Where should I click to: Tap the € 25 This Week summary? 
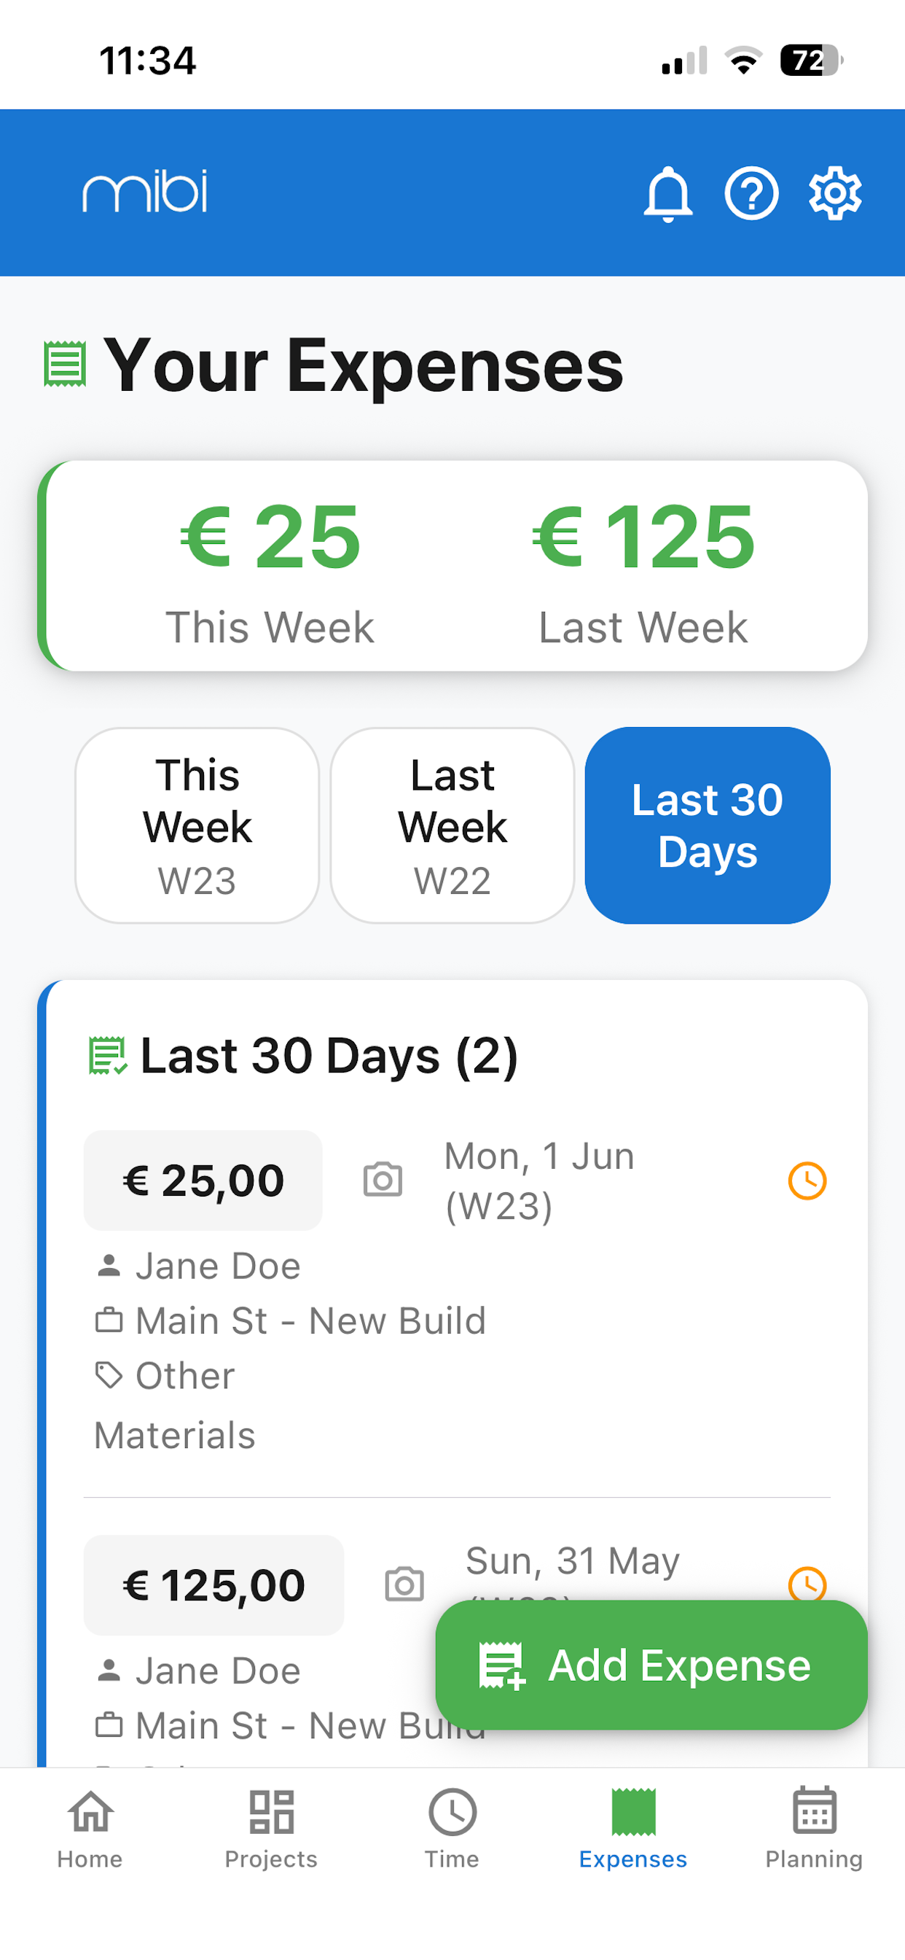[x=270, y=573]
